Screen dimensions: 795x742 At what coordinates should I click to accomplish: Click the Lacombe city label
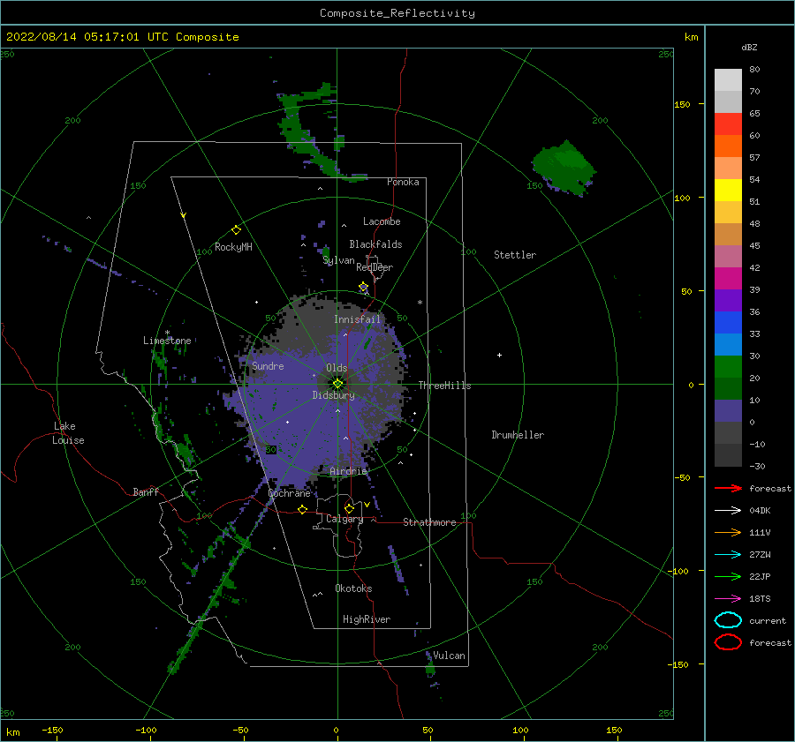tap(382, 221)
